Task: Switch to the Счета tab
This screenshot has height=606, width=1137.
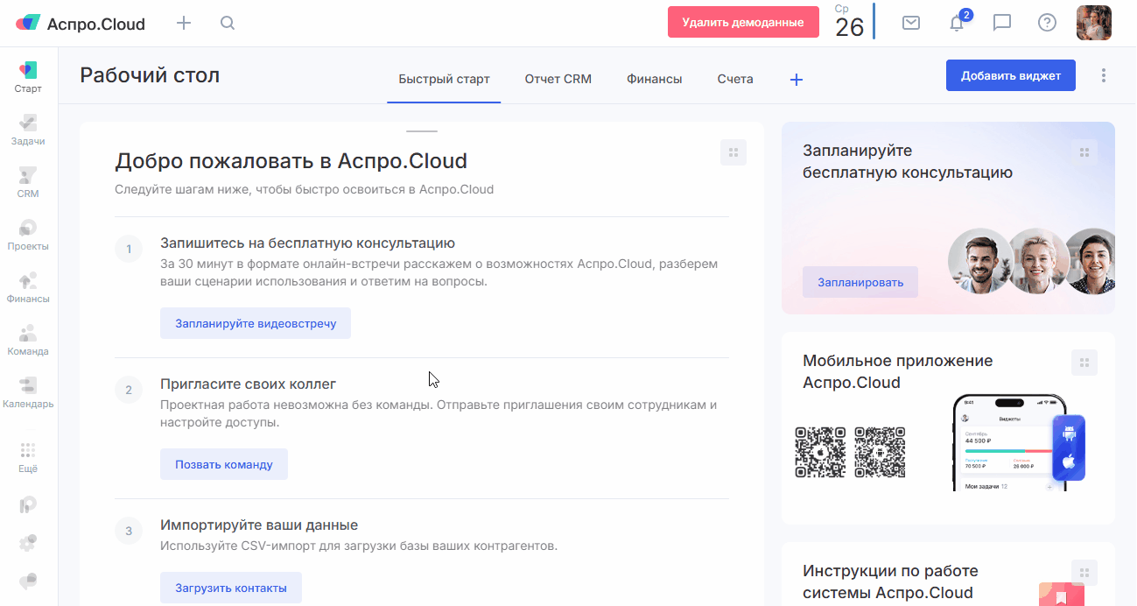Action: pyautogui.click(x=734, y=79)
